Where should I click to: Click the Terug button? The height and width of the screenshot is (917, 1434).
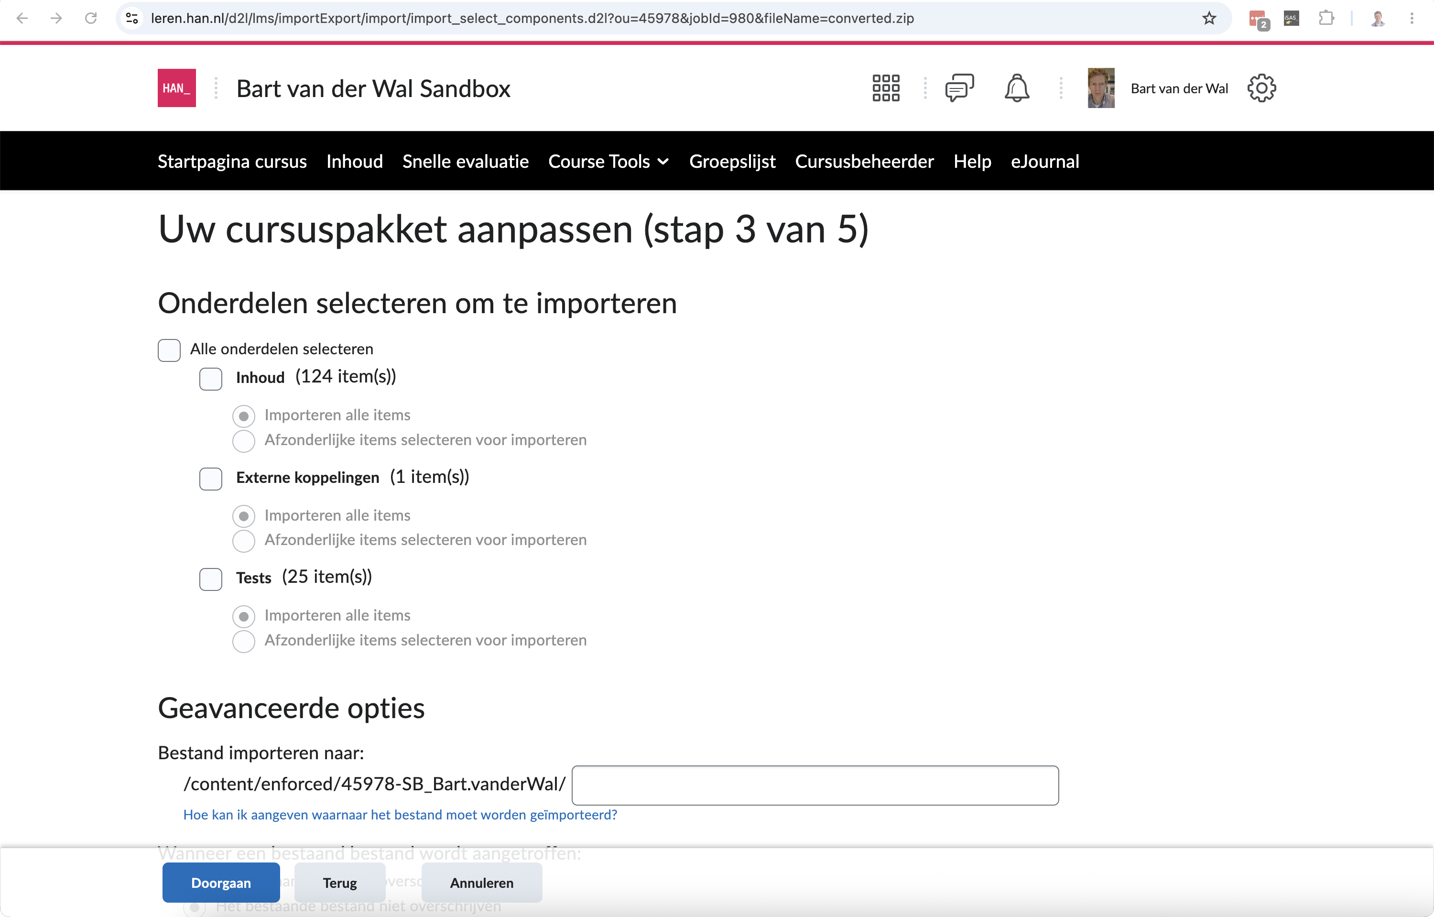(339, 882)
